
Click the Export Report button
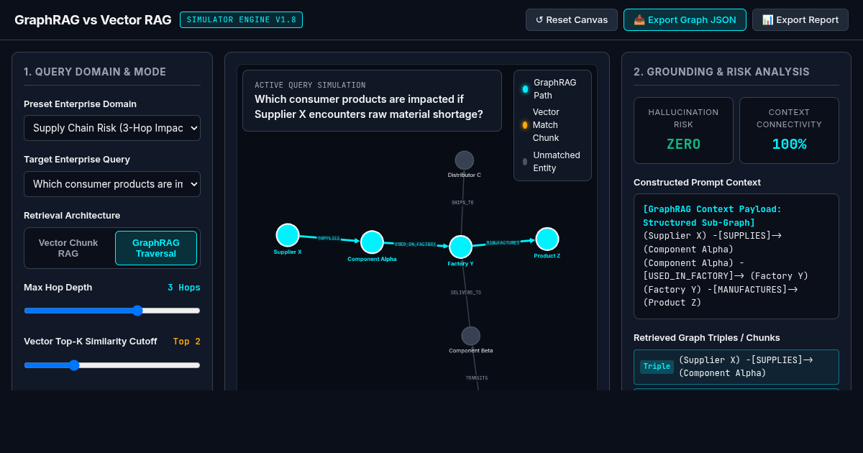[x=800, y=19]
